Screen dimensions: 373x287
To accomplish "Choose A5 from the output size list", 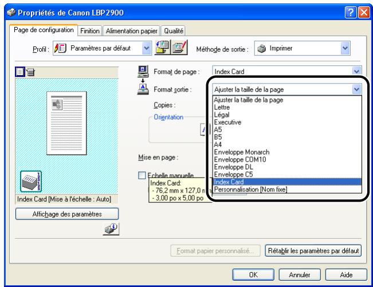I will pos(288,129).
